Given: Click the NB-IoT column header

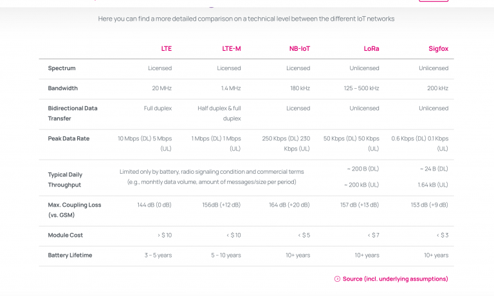Looking at the screenshot, I should (299, 48).
